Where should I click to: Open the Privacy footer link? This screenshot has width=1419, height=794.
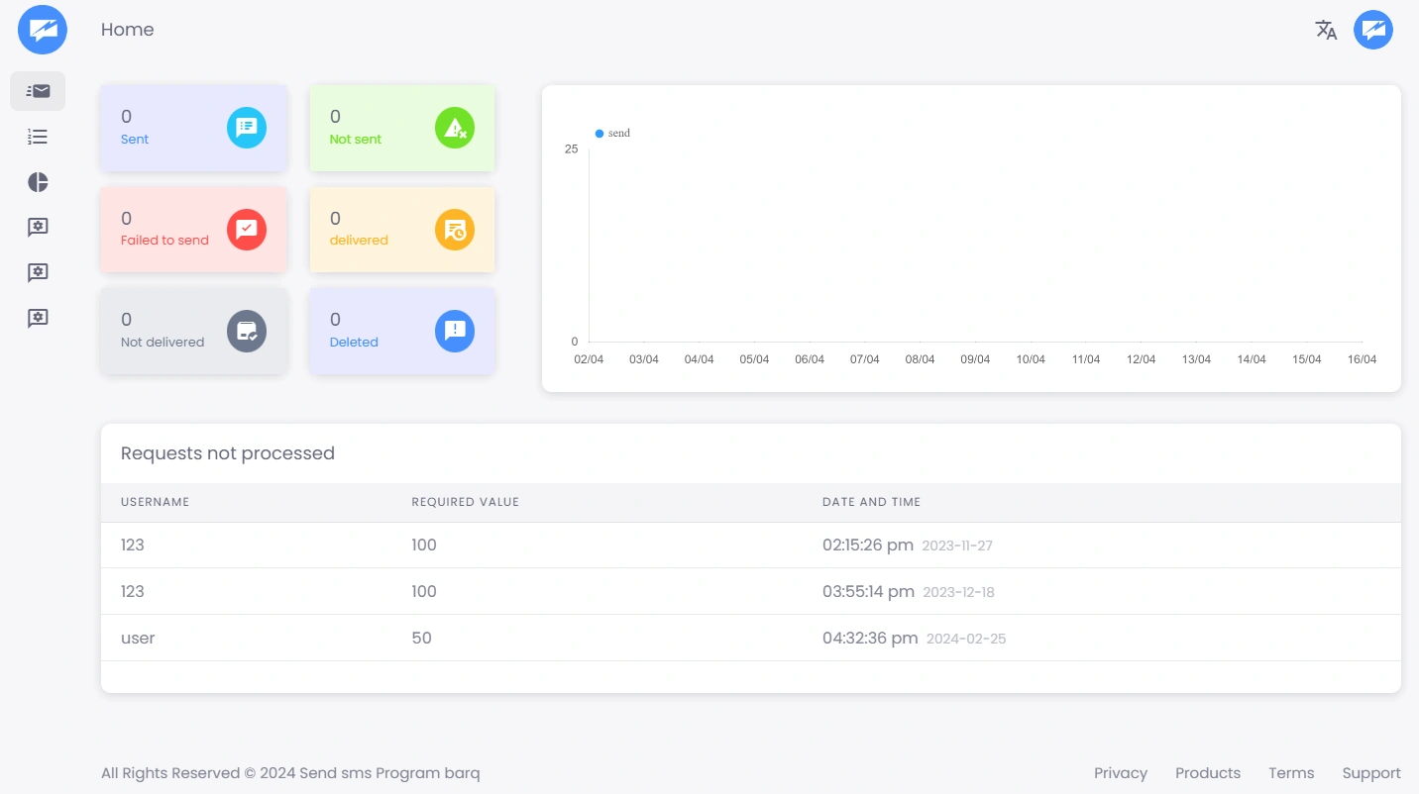click(x=1121, y=773)
